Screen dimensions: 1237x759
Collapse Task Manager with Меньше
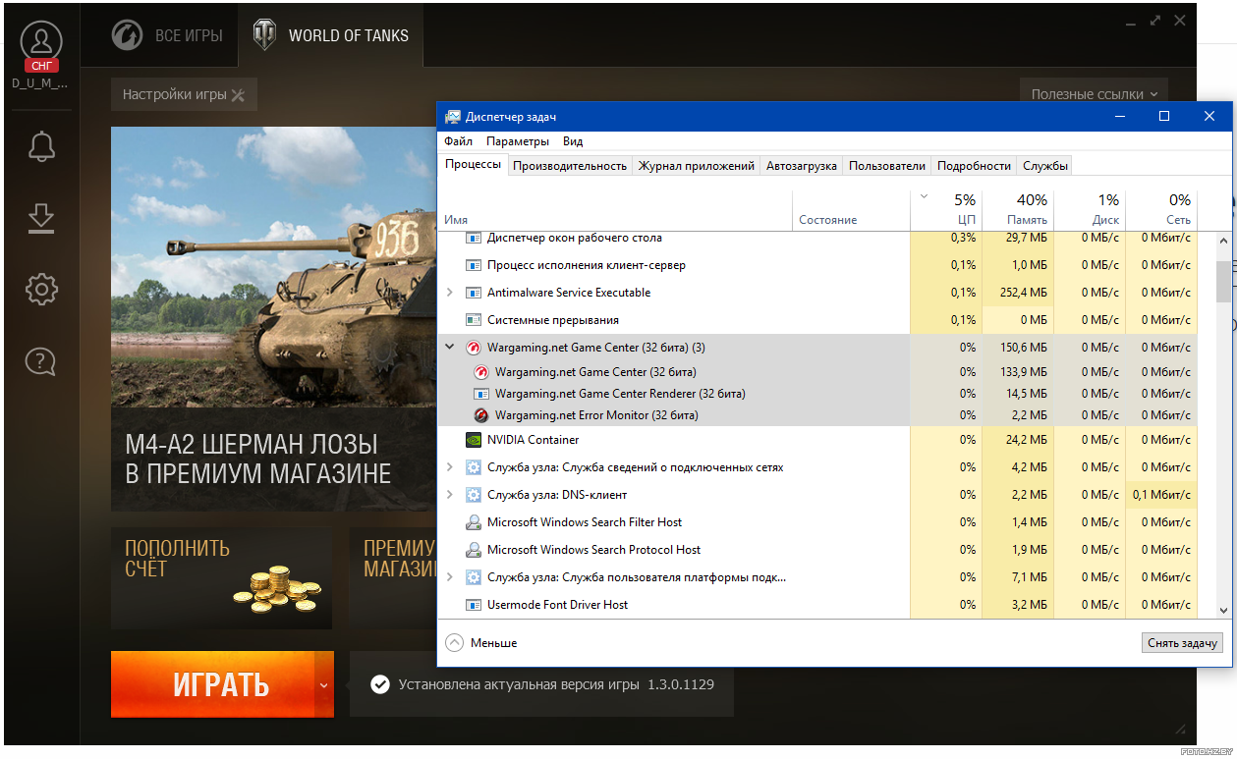(481, 643)
